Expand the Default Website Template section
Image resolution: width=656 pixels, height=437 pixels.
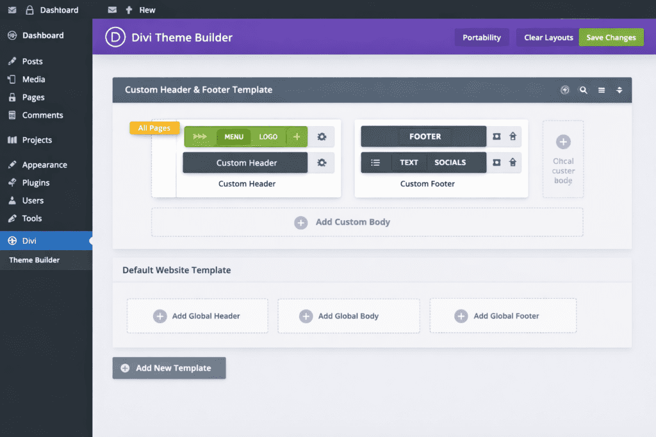[176, 270]
